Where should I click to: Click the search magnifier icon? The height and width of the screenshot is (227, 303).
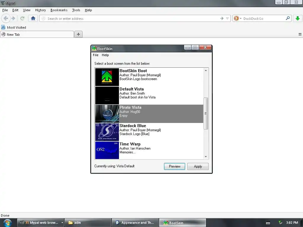pos(288,18)
